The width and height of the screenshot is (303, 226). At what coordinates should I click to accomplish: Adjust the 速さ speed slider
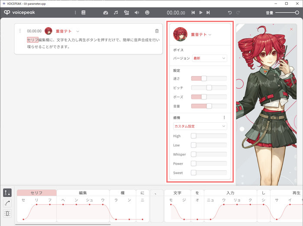[209, 78]
